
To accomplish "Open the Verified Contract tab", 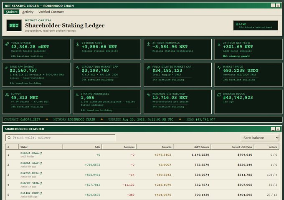I will pyautogui.click(x=51, y=12).
